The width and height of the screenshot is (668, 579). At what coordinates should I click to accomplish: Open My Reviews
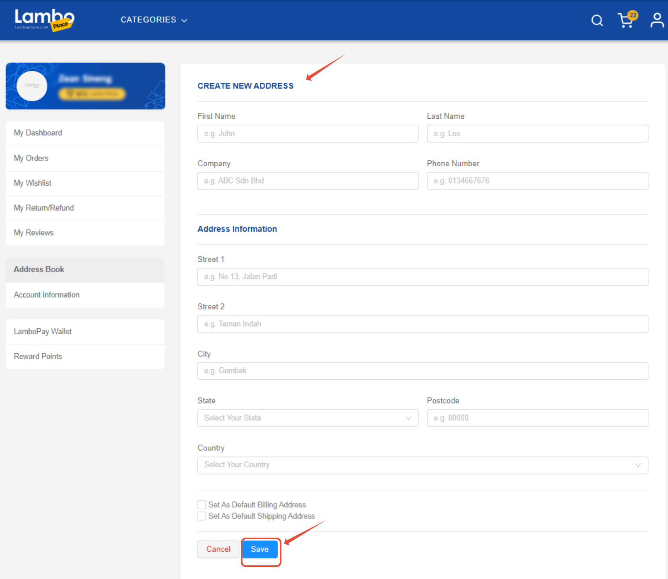[85, 233]
